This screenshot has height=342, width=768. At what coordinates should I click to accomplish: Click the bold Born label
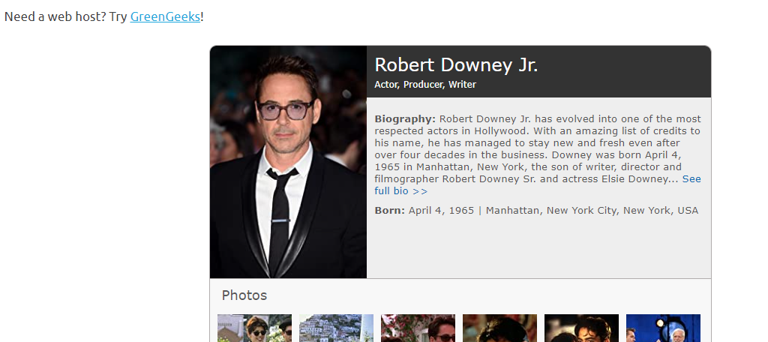(390, 210)
